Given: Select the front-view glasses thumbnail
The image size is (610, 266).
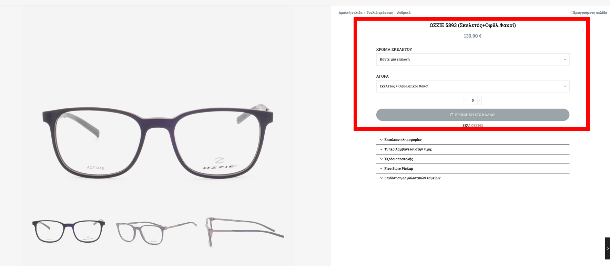Looking at the screenshot, I should coord(69,231).
